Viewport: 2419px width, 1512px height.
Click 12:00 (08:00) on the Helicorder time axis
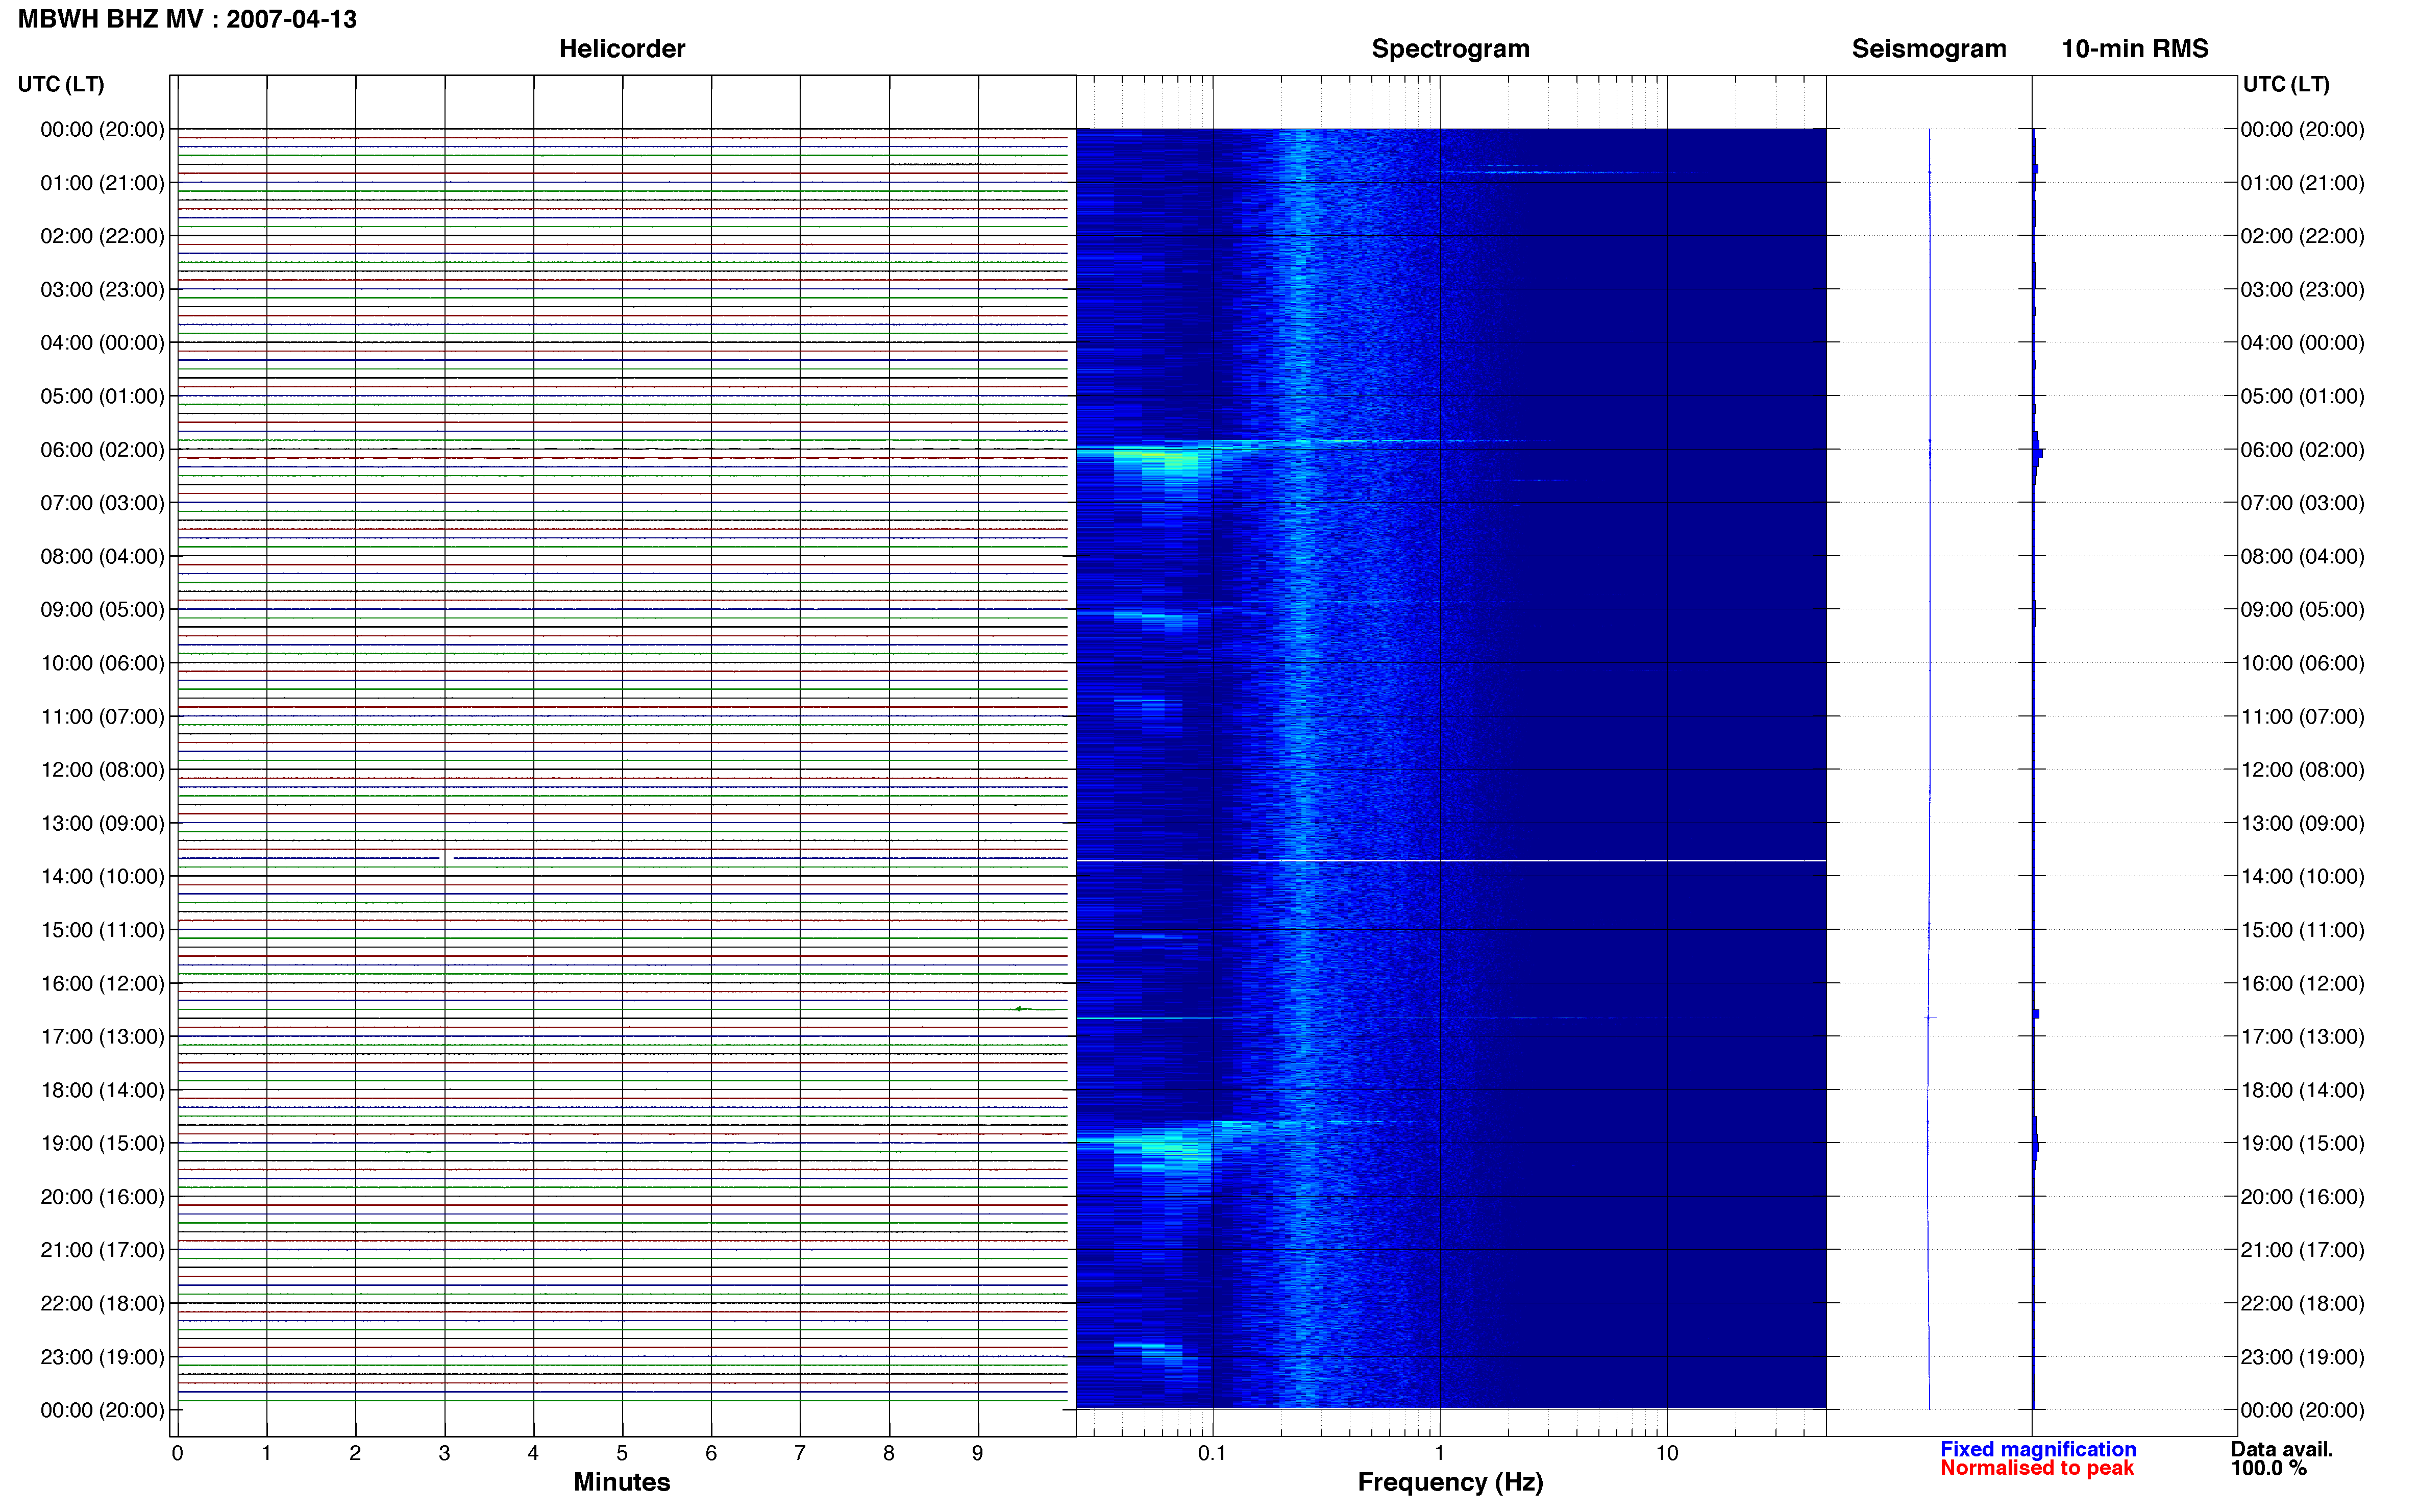(x=102, y=770)
